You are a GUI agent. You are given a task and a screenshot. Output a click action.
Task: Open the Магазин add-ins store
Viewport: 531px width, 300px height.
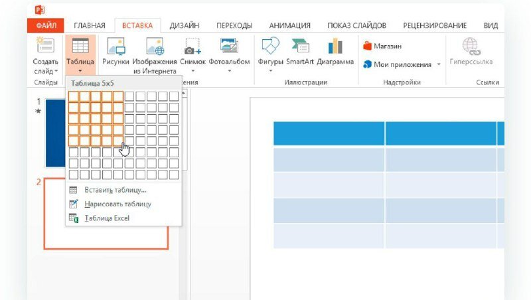382,46
